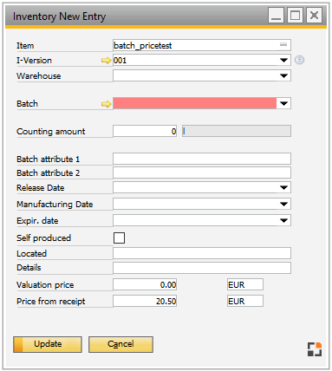This screenshot has width=332, height=371.
Task: Expand the Manufacturing Date dropdown
Action: (x=283, y=204)
